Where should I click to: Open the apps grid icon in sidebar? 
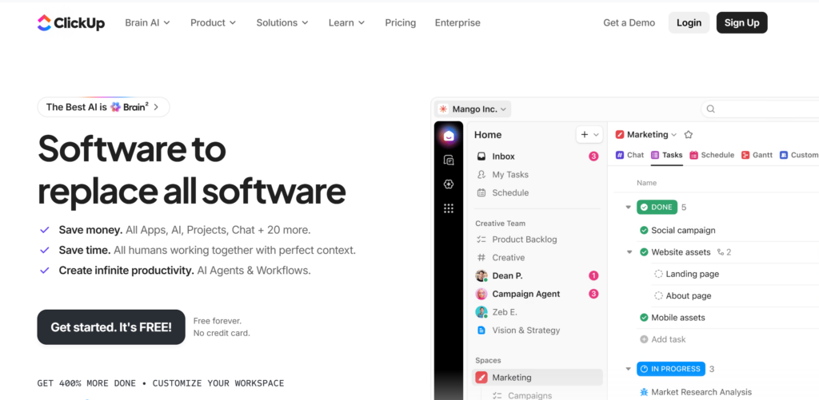(449, 208)
